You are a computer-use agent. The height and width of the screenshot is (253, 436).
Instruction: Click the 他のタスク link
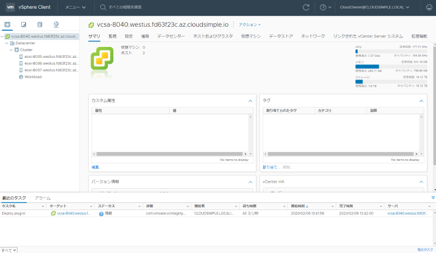(425, 250)
